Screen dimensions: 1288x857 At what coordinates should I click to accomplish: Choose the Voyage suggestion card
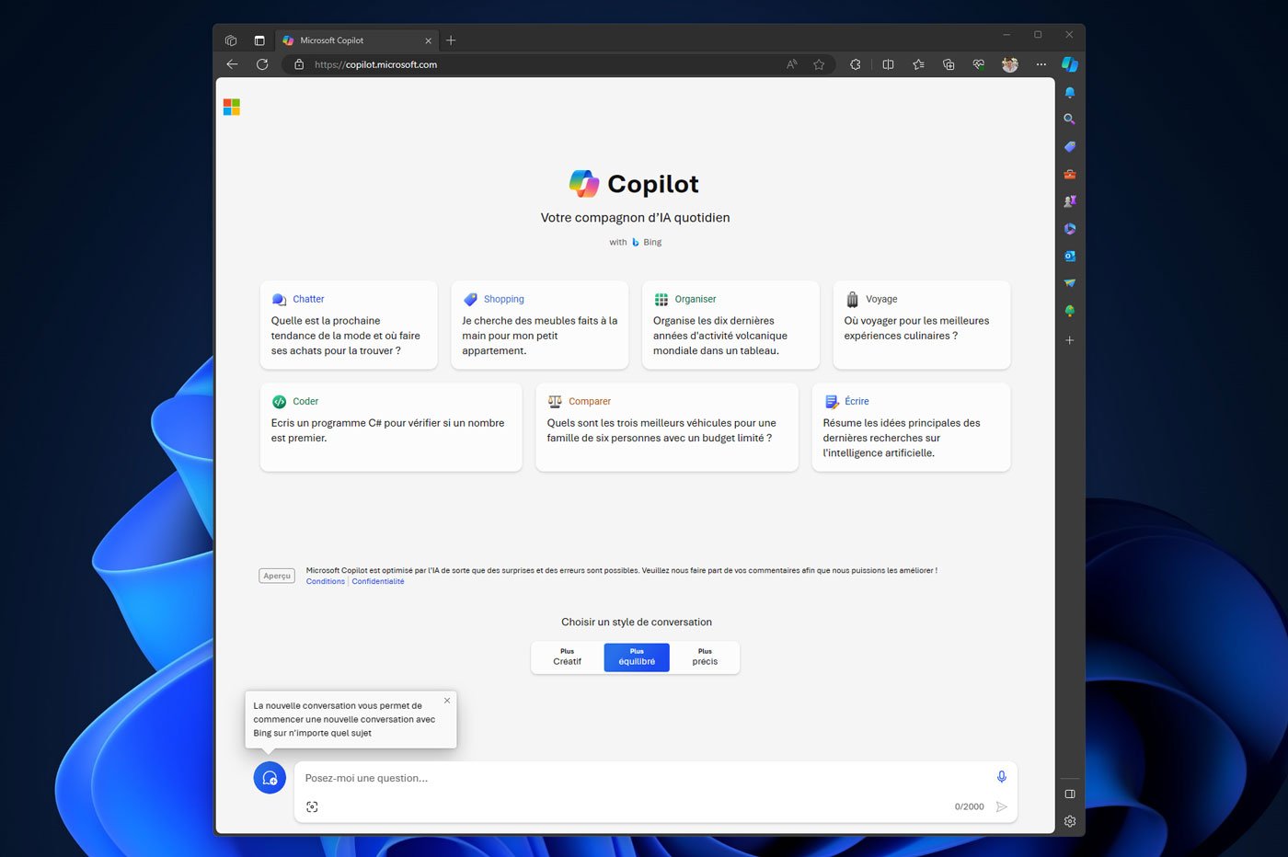[x=922, y=326]
